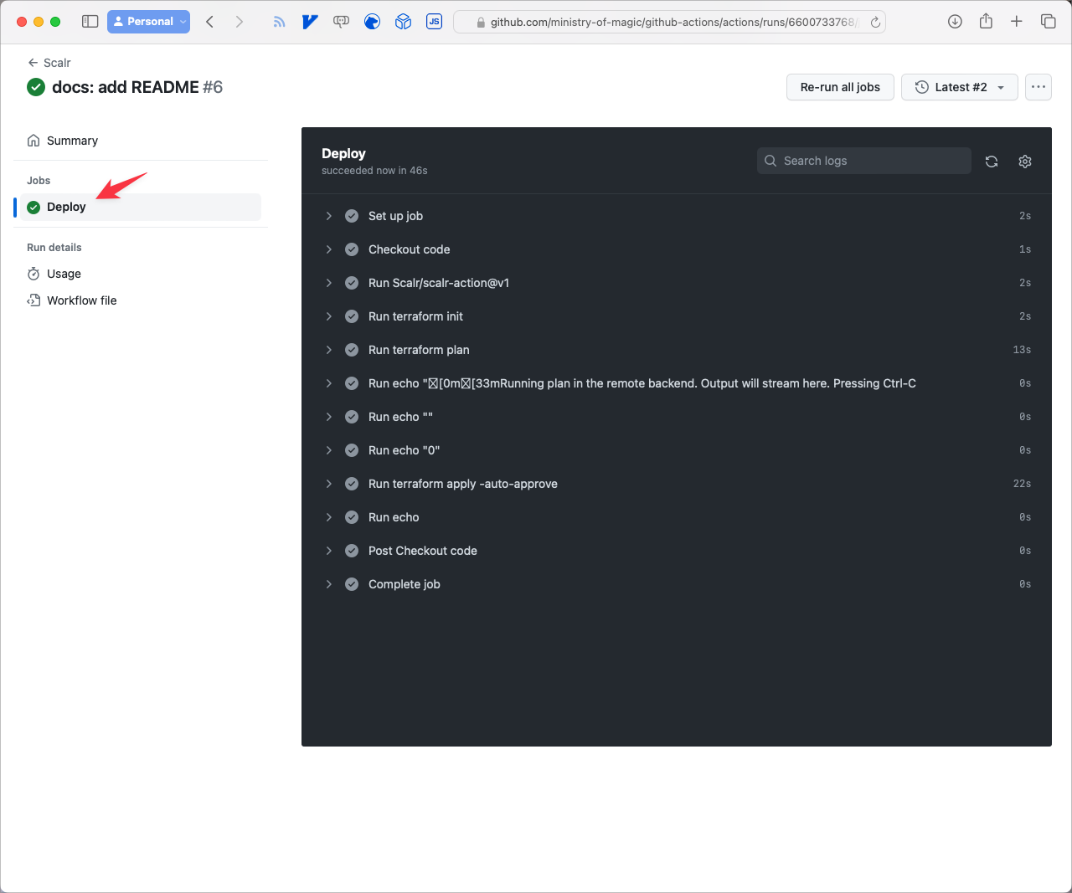
Task: Click the speech bubble extension icon
Action: coord(341,22)
